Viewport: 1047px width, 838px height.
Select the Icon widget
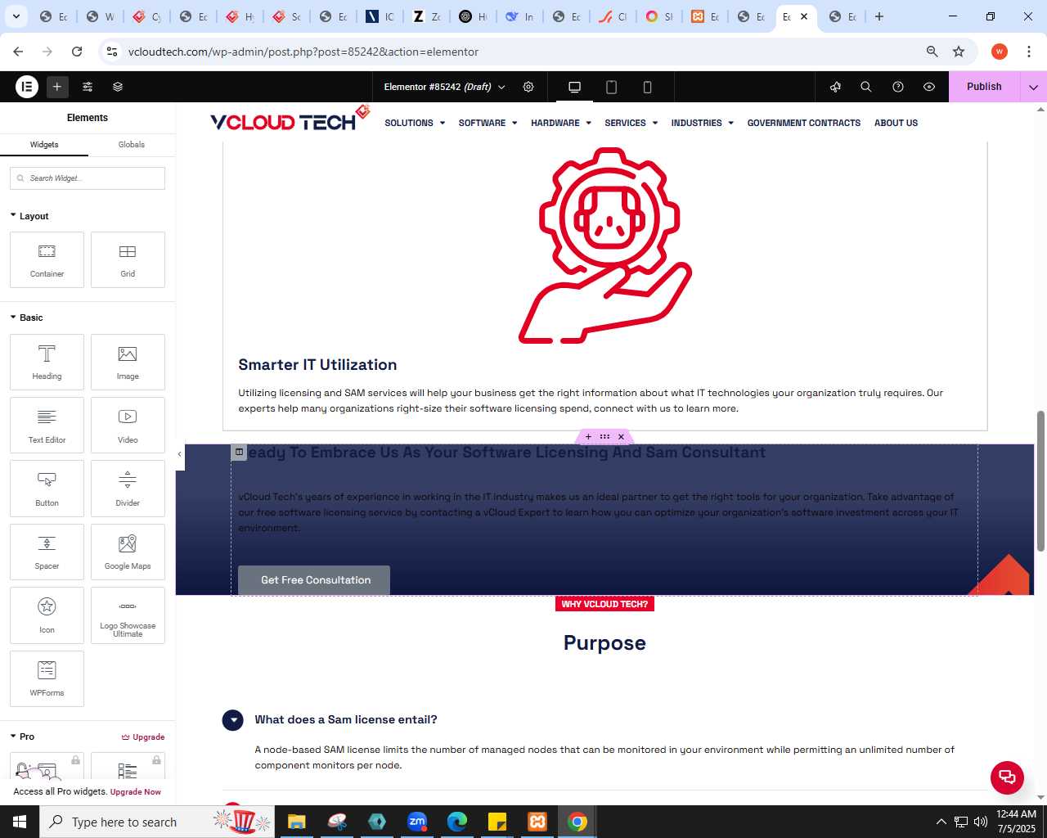[x=47, y=615]
